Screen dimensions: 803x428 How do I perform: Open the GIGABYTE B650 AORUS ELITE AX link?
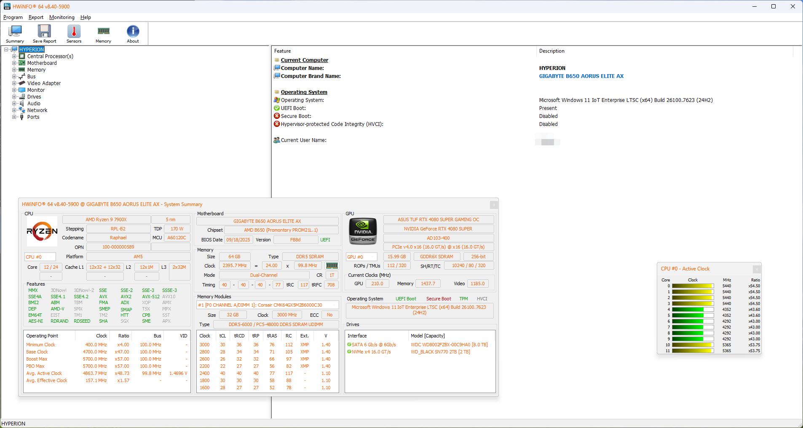coord(581,76)
